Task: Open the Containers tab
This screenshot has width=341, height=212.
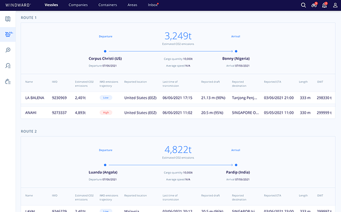Action: (x=108, y=5)
